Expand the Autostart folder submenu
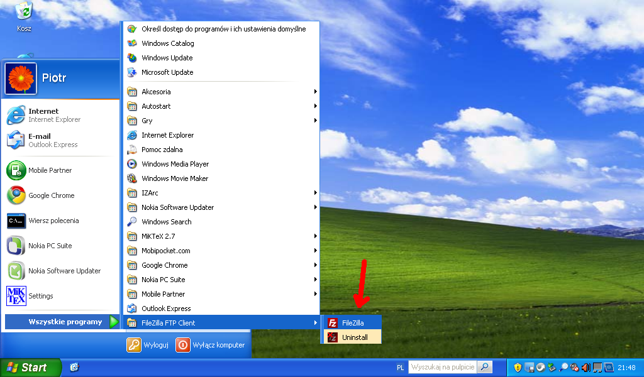Viewport: 644px width, 377px height. pos(222,106)
